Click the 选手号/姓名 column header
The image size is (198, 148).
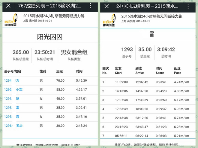(x=13, y=71)
